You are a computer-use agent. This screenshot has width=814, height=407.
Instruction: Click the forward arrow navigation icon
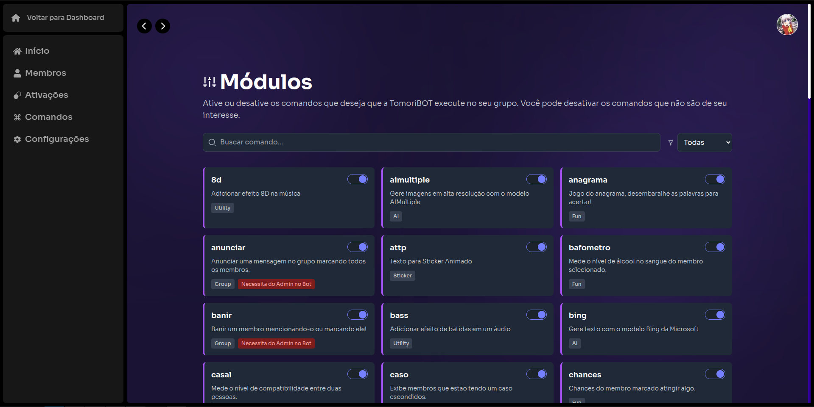(x=163, y=26)
